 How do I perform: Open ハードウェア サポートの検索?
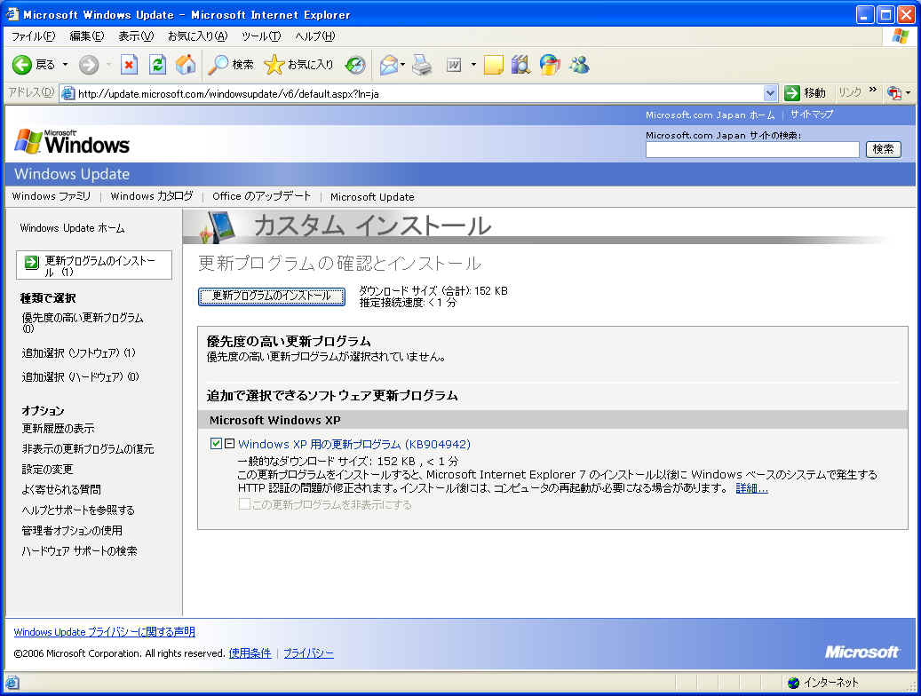pos(79,551)
